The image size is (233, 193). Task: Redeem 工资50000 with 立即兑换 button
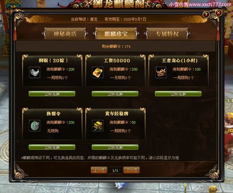click(115, 94)
